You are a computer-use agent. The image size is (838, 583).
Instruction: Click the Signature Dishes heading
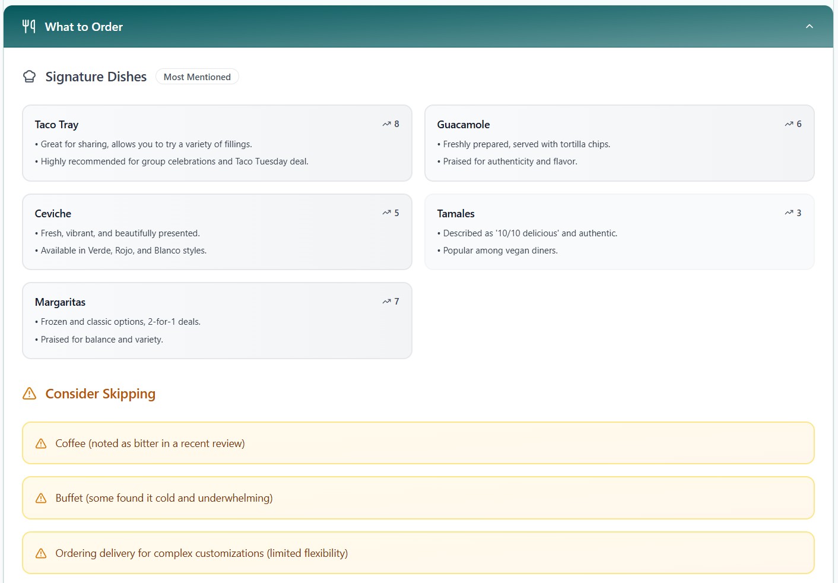96,77
